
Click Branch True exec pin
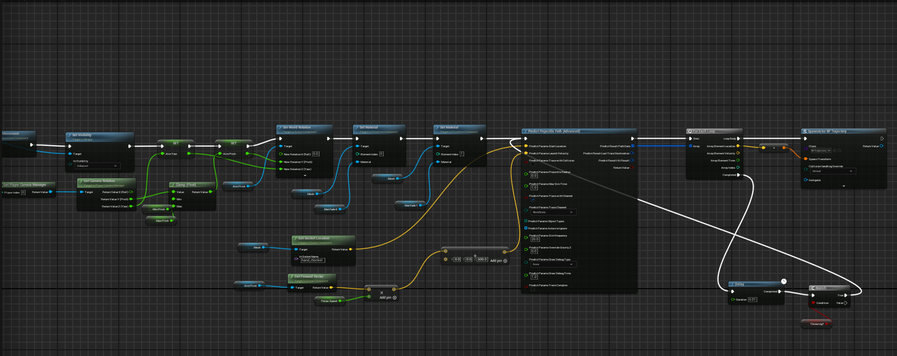[x=846, y=295]
